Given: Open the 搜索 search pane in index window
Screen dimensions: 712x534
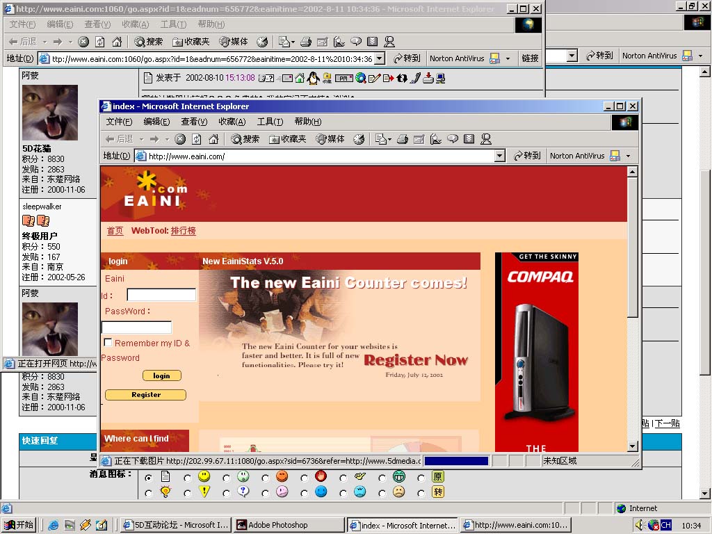Looking at the screenshot, I should tap(245, 139).
